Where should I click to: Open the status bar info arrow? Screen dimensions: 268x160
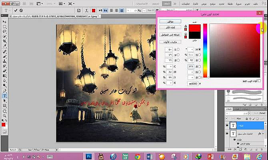coord(57,150)
